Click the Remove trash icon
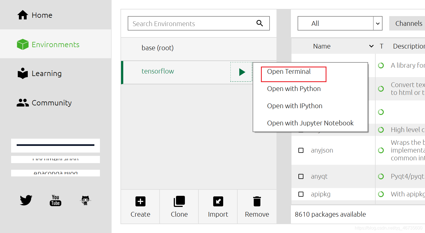 (257, 201)
